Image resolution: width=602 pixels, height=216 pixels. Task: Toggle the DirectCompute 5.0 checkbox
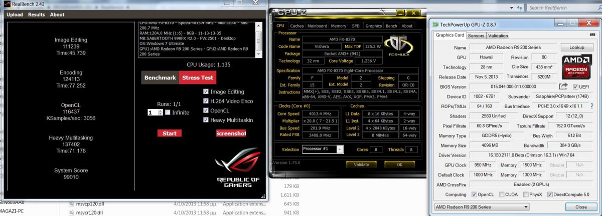(551, 194)
